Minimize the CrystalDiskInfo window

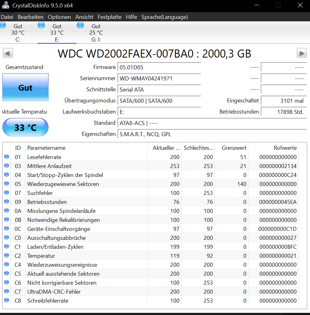tap(257, 5)
